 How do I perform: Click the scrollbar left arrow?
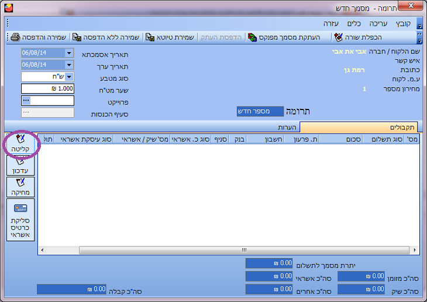[42, 250]
